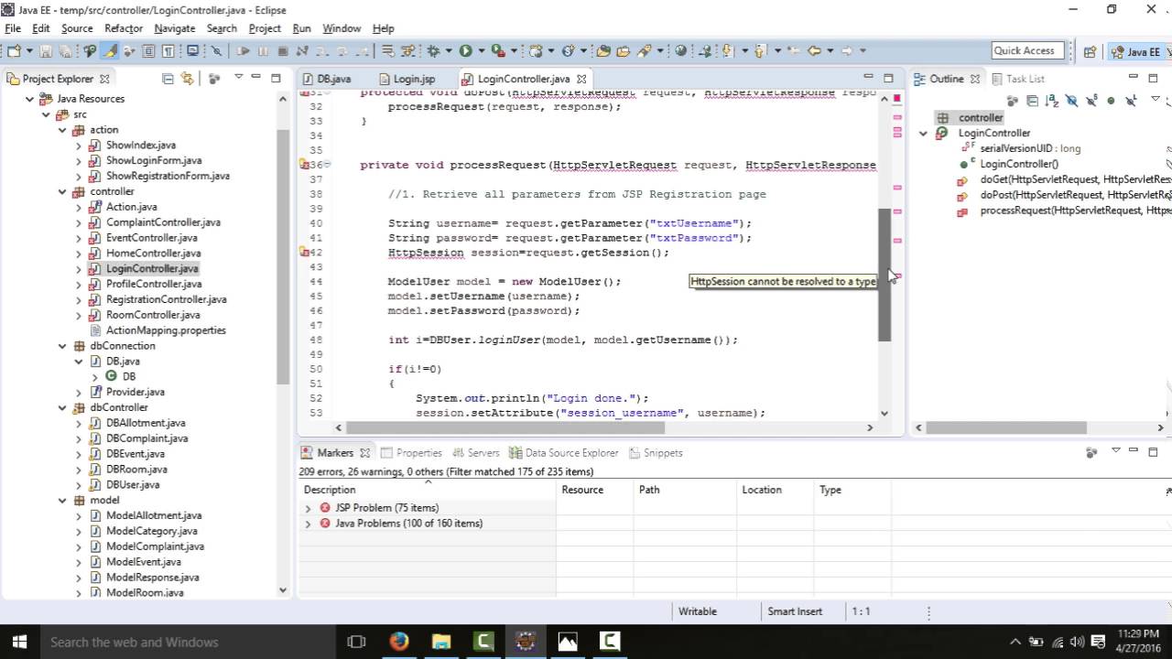Click the New file toolbar icon
The height and width of the screenshot is (659, 1172).
pyautogui.click(x=14, y=51)
